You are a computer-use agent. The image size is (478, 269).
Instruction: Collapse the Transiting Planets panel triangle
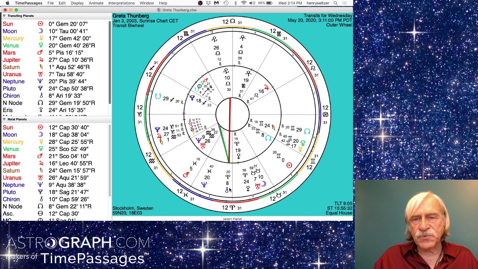click(4, 16)
